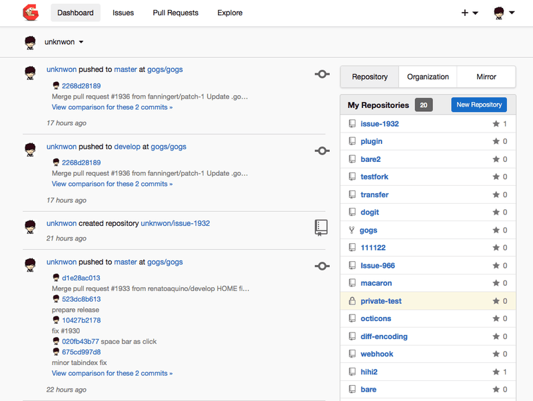Click the repository icon beside webhook
The width and height of the screenshot is (533, 401).
352,354
